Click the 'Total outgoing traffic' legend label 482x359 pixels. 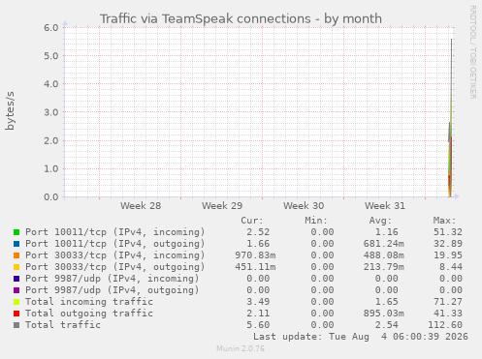click(89, 314)
